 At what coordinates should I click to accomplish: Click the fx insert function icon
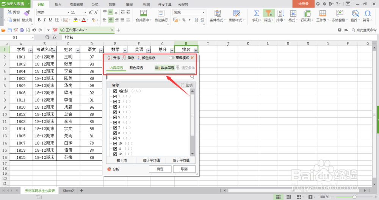click(55, 37)
